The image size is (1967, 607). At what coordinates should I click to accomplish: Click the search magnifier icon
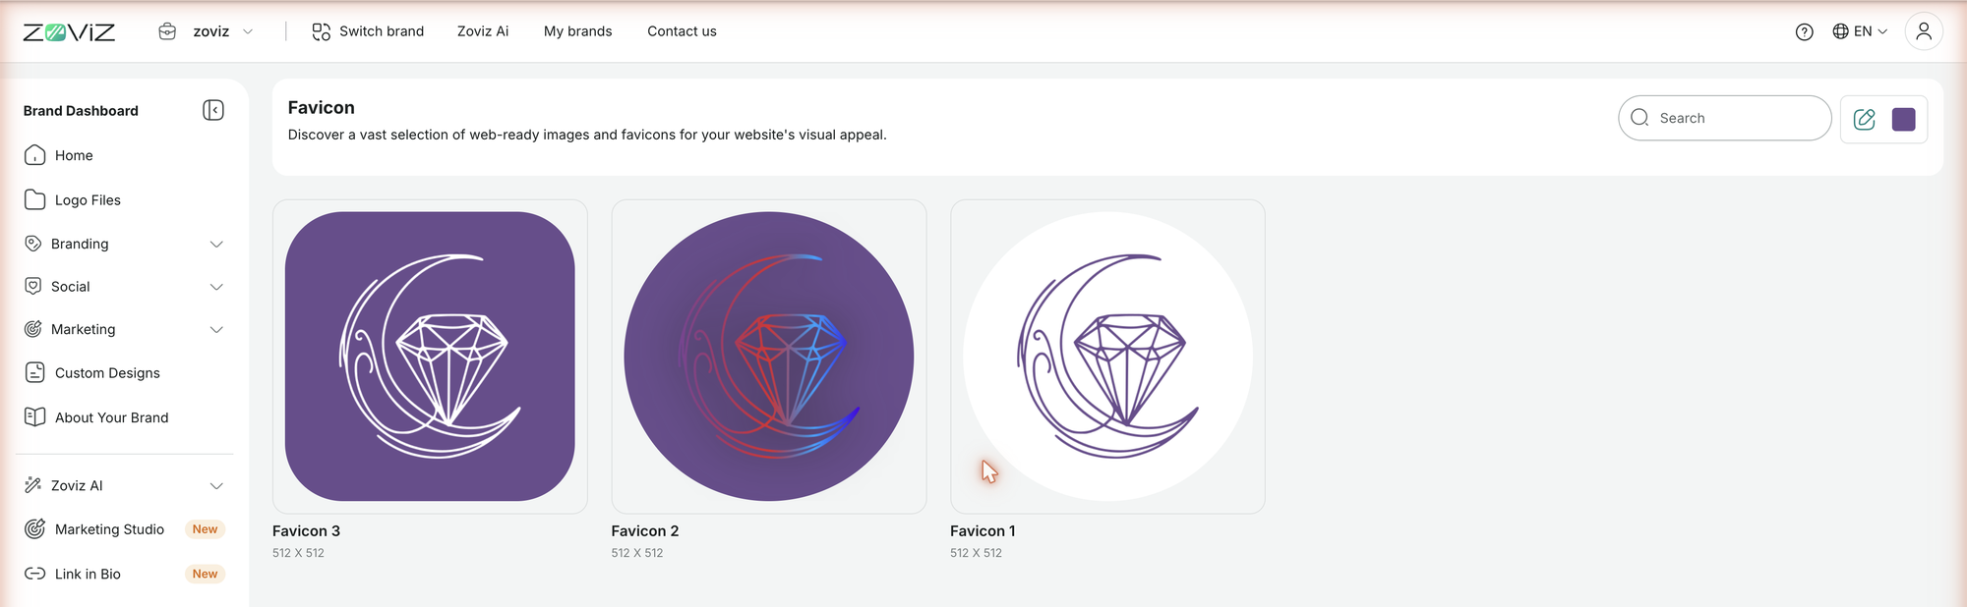[x=1639, y=118]
